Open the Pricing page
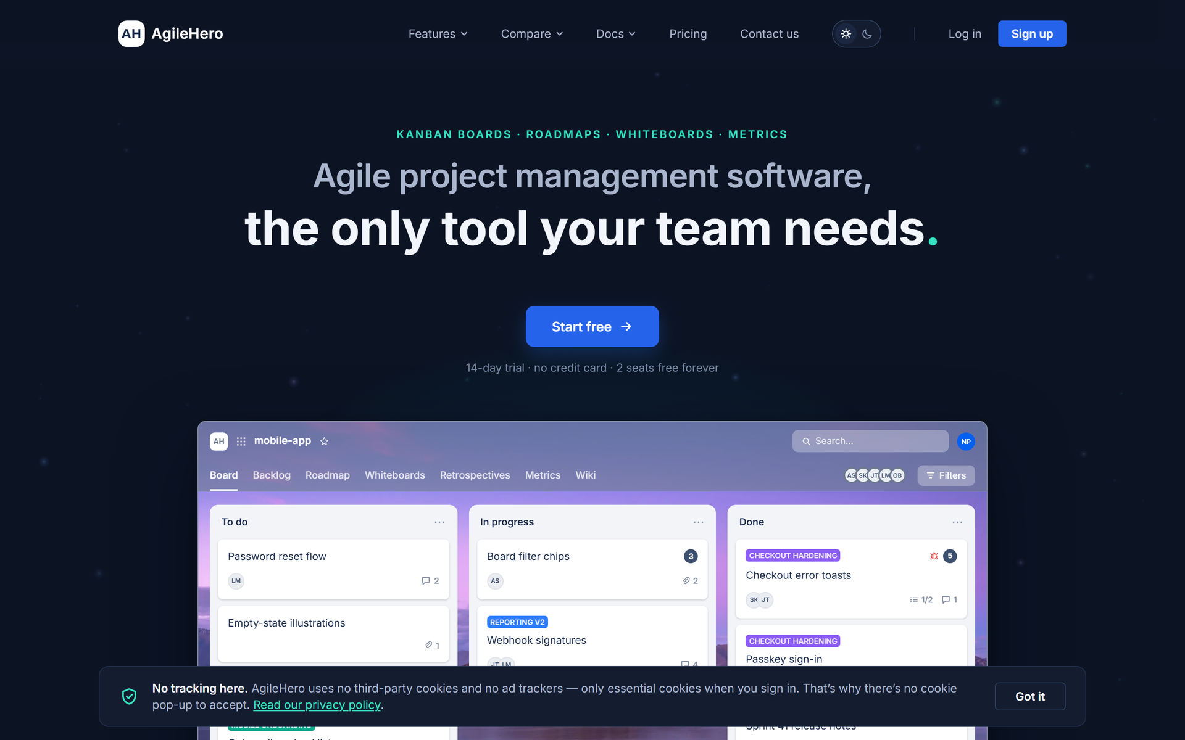The width and height of the screenshot is (1185, 740). coord(688,34)
